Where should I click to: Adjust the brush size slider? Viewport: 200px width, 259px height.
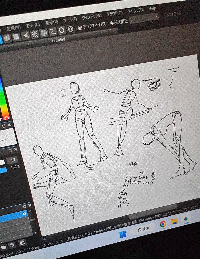coord(2,162)
